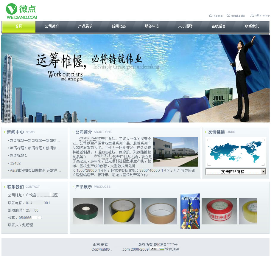The width and height of the screenshot is (271, 256).
Task: Click the 管理通道 footer link
Action: coord(172,249)
